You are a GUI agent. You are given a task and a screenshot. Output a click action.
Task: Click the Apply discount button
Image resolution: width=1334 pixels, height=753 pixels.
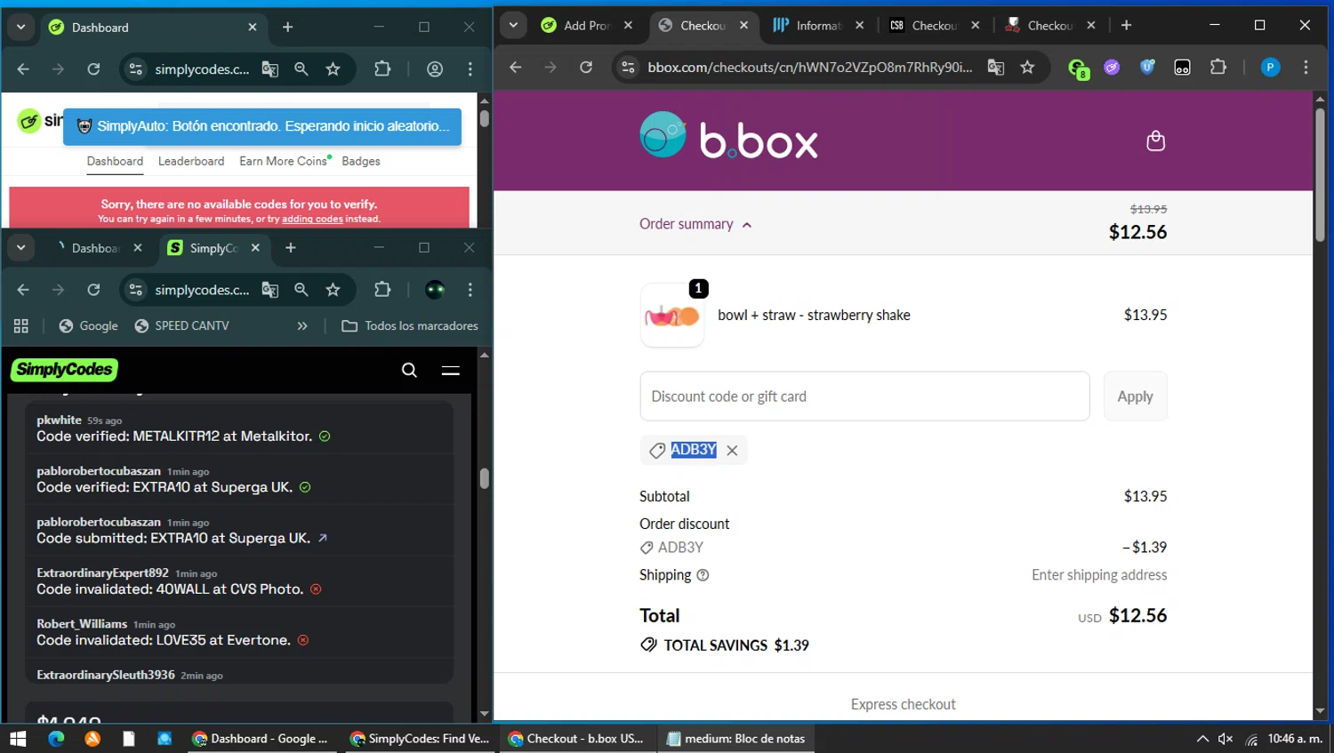tap(1135, 397)
